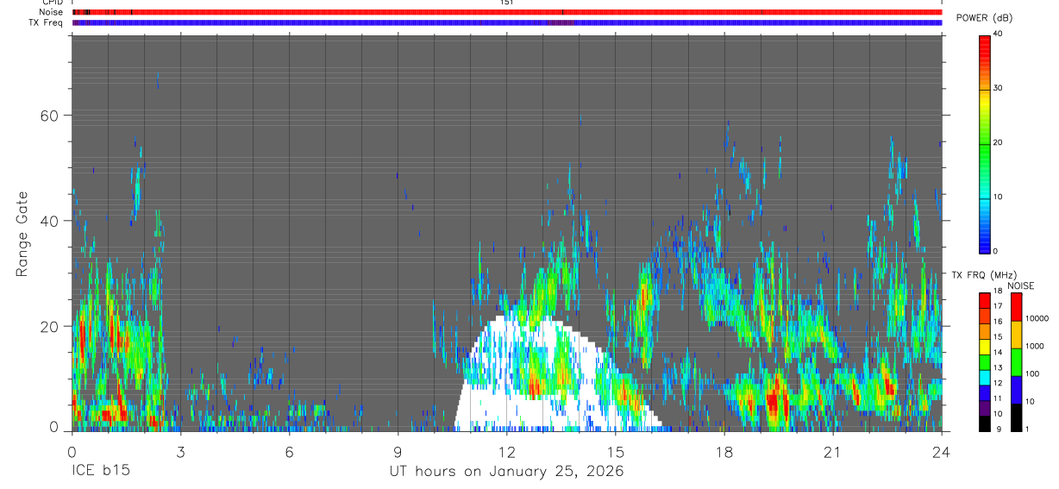The height and width of the screenshot is (489, 1059).
Task: Click the yellow segment of TX FRQ legend
Action: pos(986,346)
